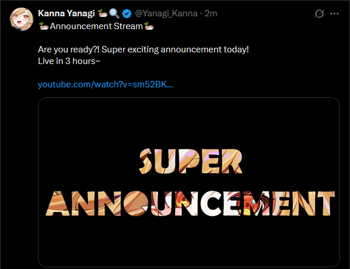Open Kanna Yanagi's profile avatar
The width and height of the screenshot is (350, 269).
pos(20,19)
